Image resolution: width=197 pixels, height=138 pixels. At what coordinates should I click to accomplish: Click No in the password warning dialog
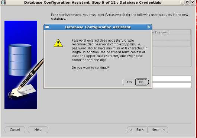click(x=142, y=82)
